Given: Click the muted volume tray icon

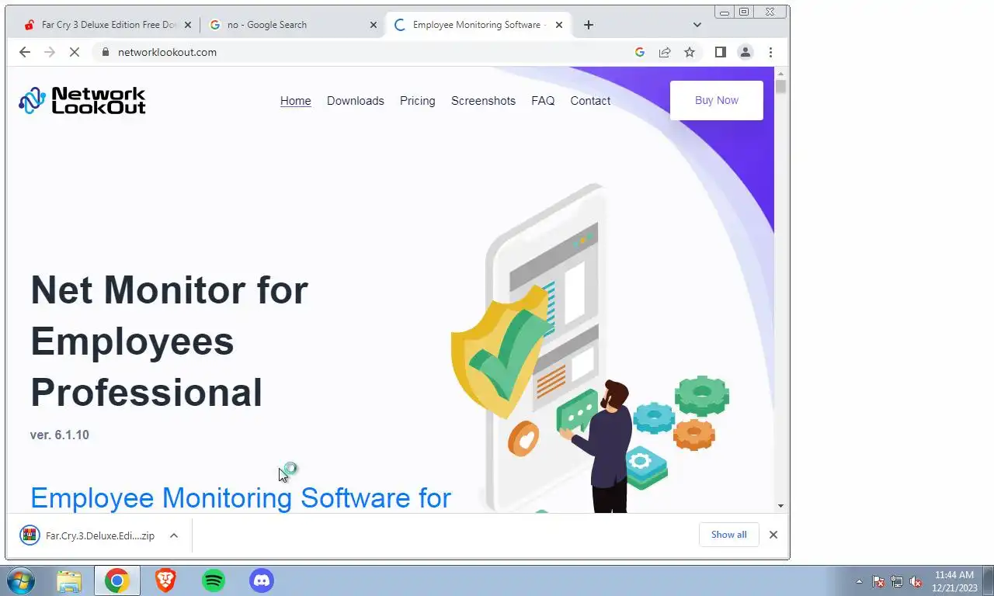Looking at the screenshot, I should click(x=916, y=581).
